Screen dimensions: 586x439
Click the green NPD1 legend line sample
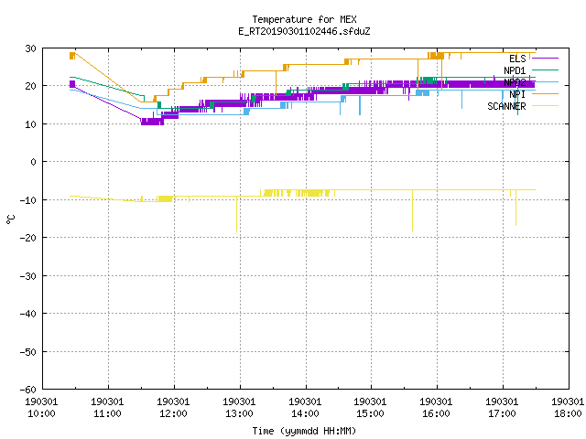(545, 70)
